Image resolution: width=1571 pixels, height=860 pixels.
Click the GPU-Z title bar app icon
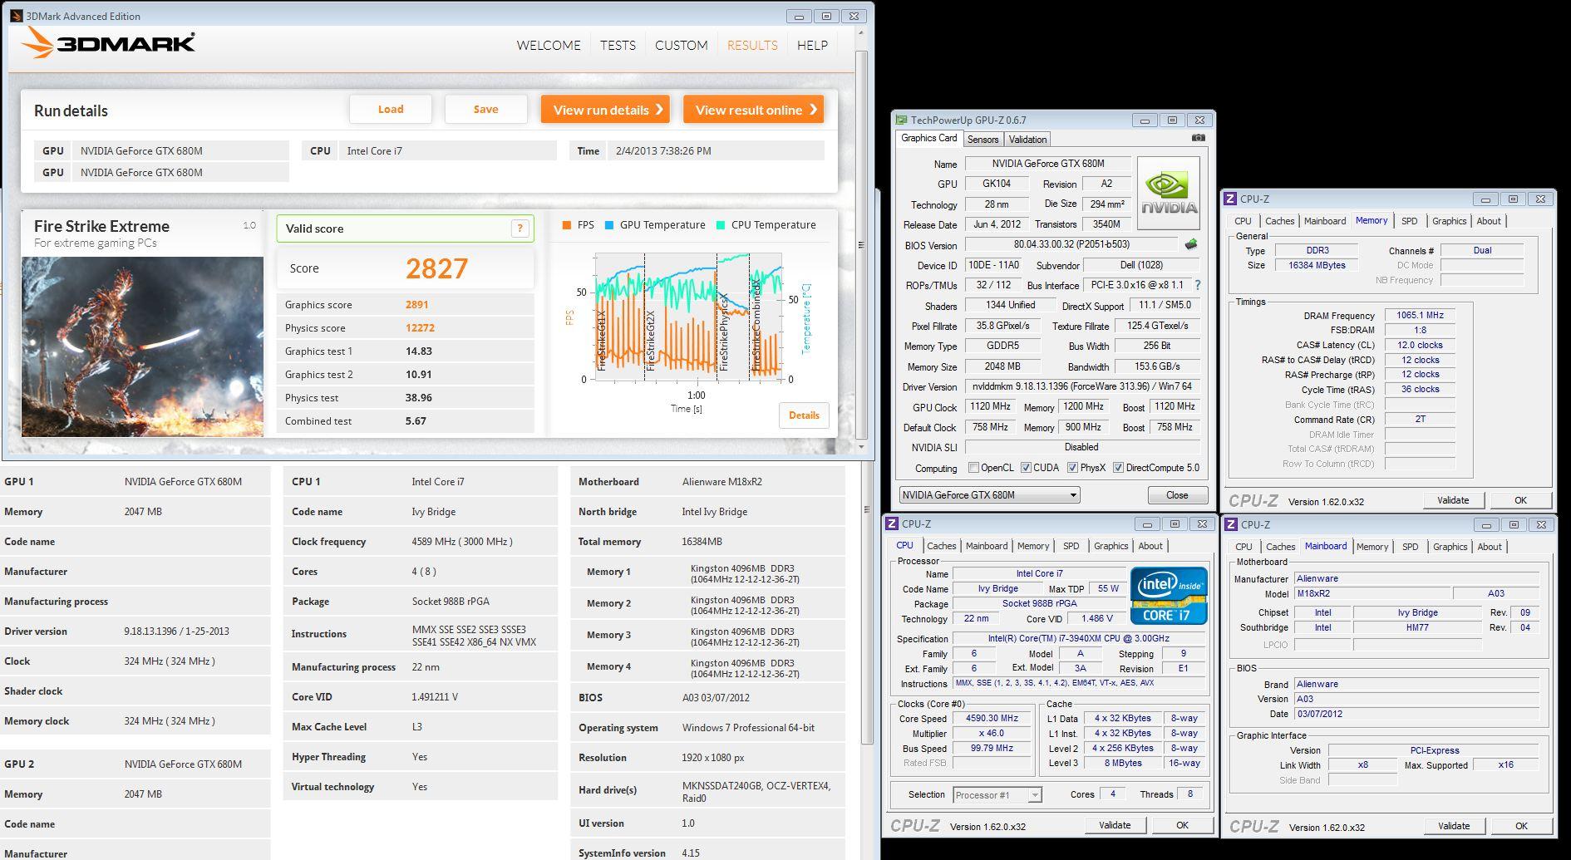coord(901,120)
